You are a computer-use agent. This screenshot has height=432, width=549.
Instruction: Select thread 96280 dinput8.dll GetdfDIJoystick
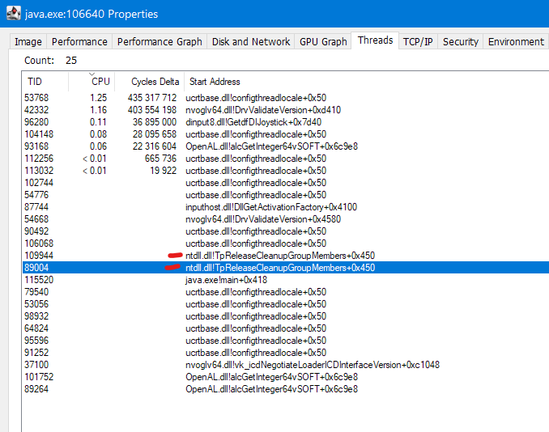pos(38,122)
